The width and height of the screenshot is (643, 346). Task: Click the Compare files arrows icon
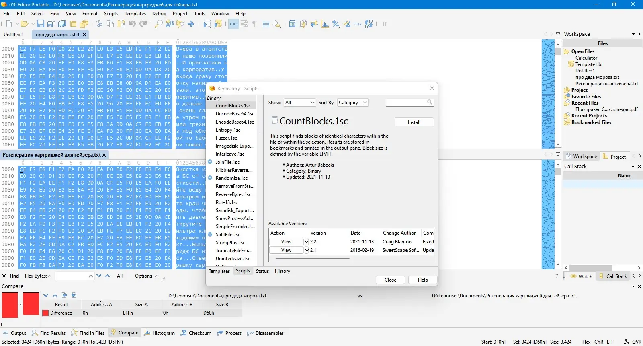[314, 24]
